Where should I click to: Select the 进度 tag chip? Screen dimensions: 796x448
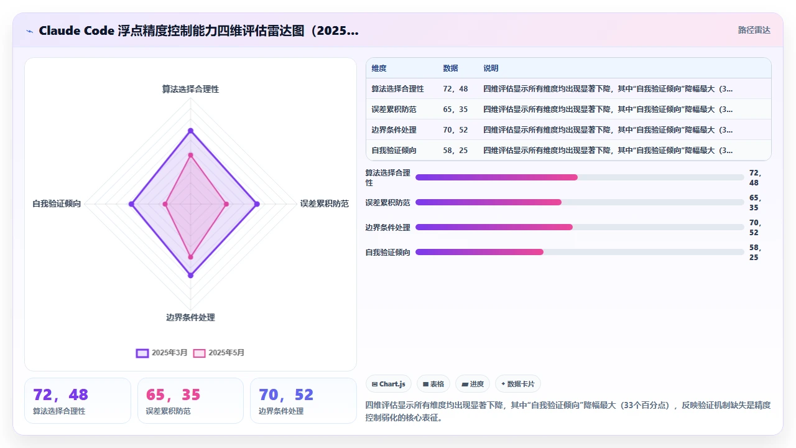[473, 384]
